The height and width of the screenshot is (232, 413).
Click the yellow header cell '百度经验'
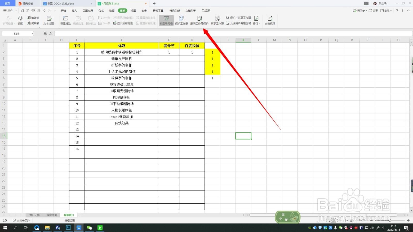tap(192, 46)
